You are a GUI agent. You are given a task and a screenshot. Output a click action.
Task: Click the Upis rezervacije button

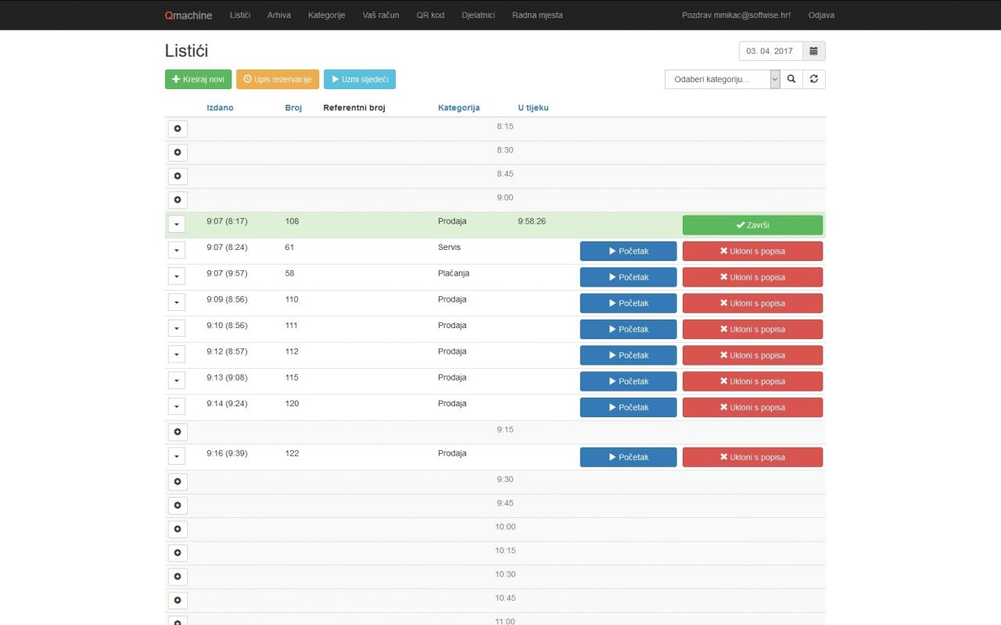point(278,79)
